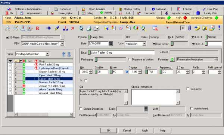Click the Drug name field Lipitor Tablet

pos(122,53)
